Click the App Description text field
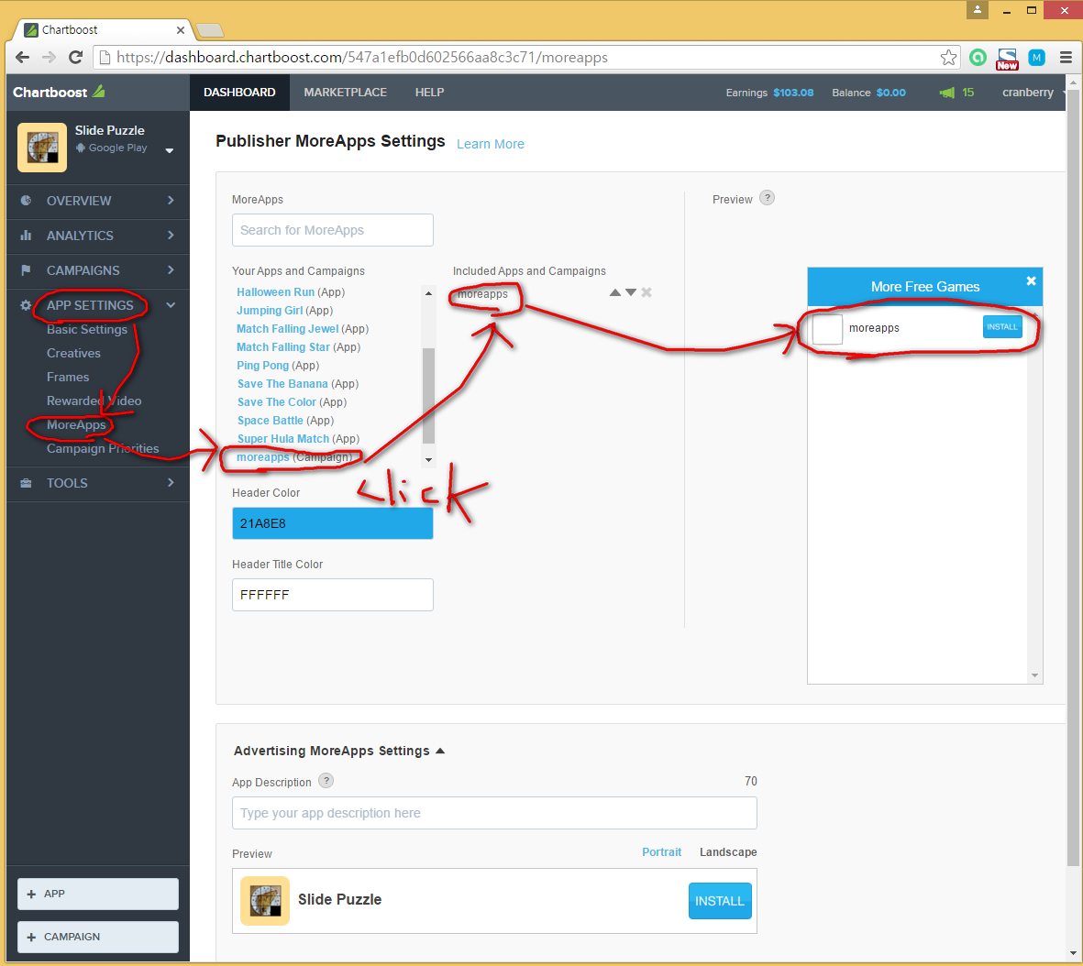The image size is (1083, 966). click(494, 813)
